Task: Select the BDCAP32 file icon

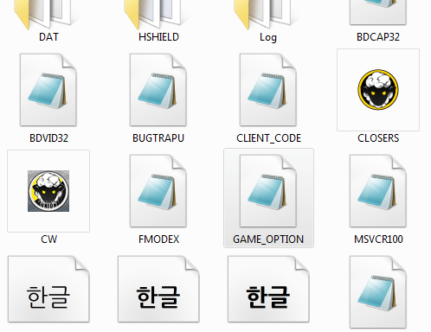Action: coord(378,12)
